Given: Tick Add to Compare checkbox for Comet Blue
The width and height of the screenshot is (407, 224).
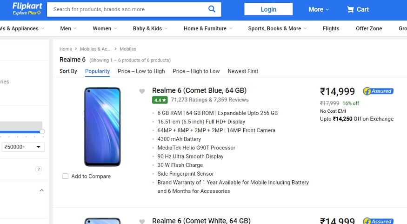Looking at the screenshot, I should tap(66, 176).
